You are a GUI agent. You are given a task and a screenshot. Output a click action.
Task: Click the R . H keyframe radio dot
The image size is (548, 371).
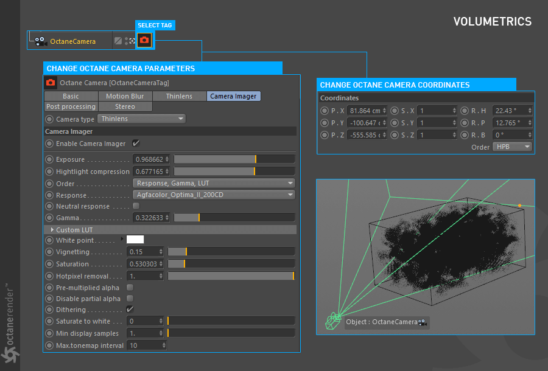click(465, 111)
